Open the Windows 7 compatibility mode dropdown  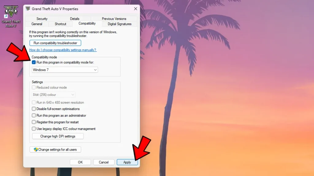pyautogui.click(x=64, y=70)
